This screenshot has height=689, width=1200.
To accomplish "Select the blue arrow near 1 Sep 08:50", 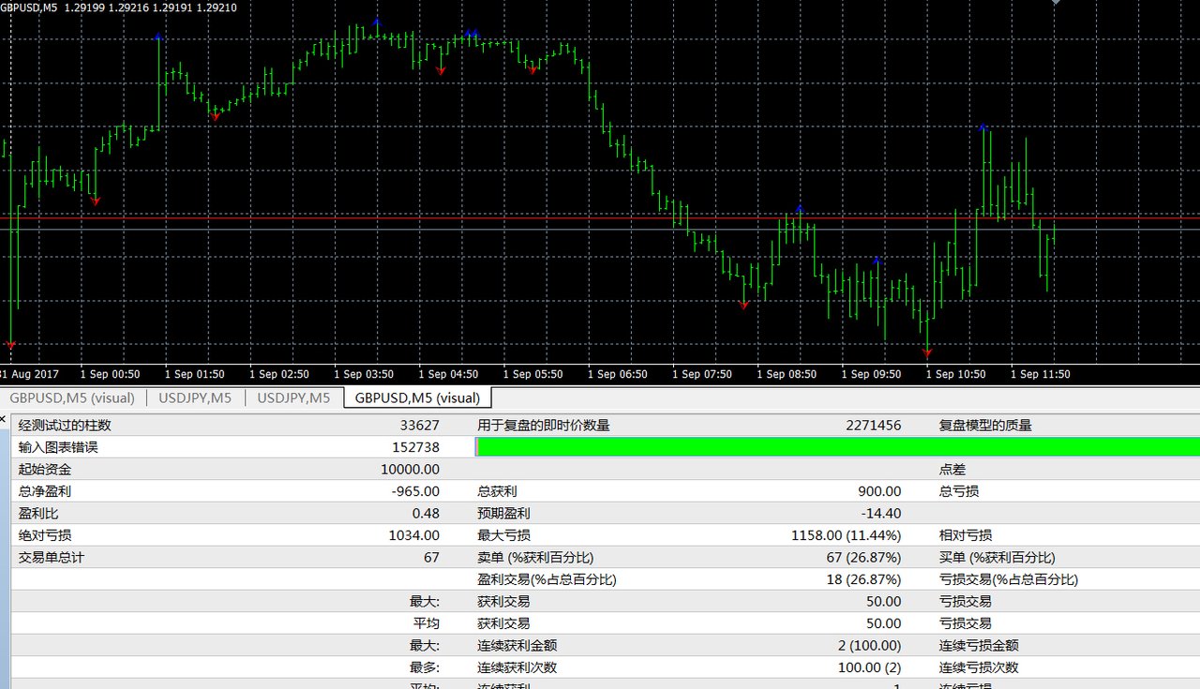I will point(800,208).
